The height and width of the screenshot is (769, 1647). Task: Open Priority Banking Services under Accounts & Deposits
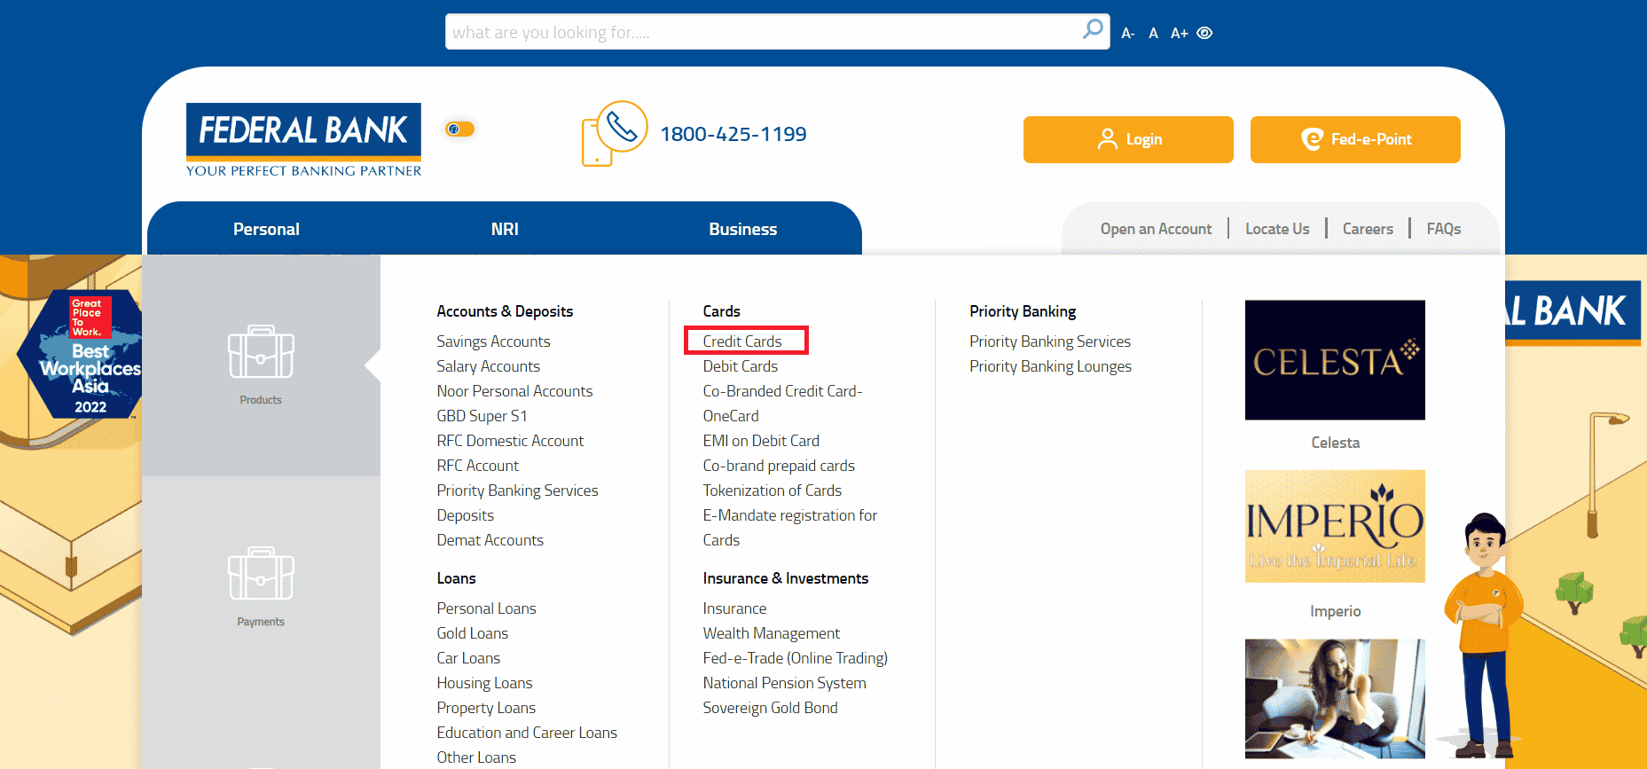517,490
